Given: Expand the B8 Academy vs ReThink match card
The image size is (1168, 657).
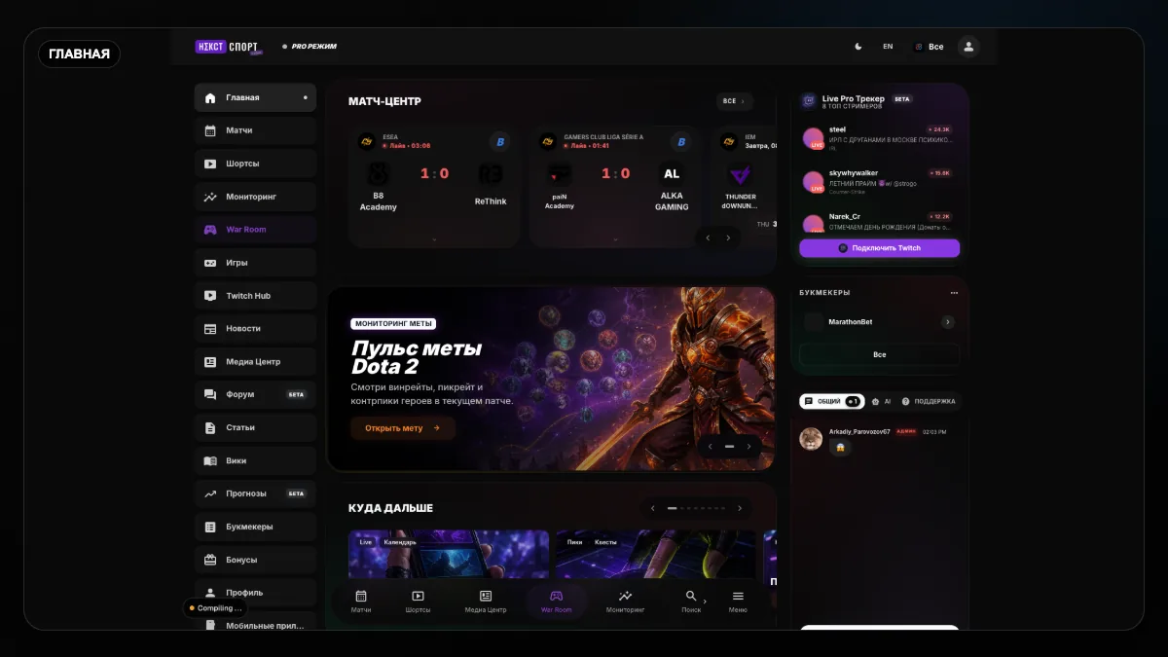Looking at the screenshot, I should click(434, 238).
